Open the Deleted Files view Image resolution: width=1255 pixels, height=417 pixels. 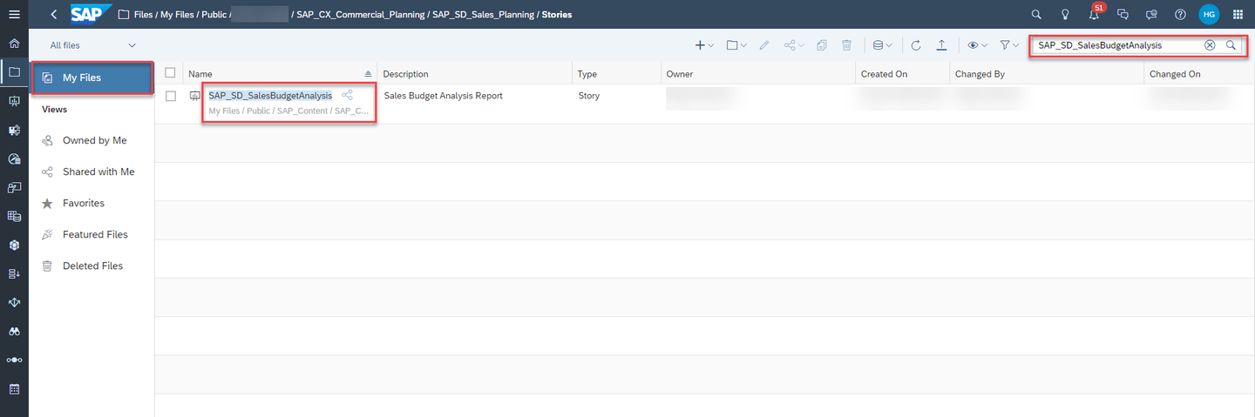(x=92, y=266)
